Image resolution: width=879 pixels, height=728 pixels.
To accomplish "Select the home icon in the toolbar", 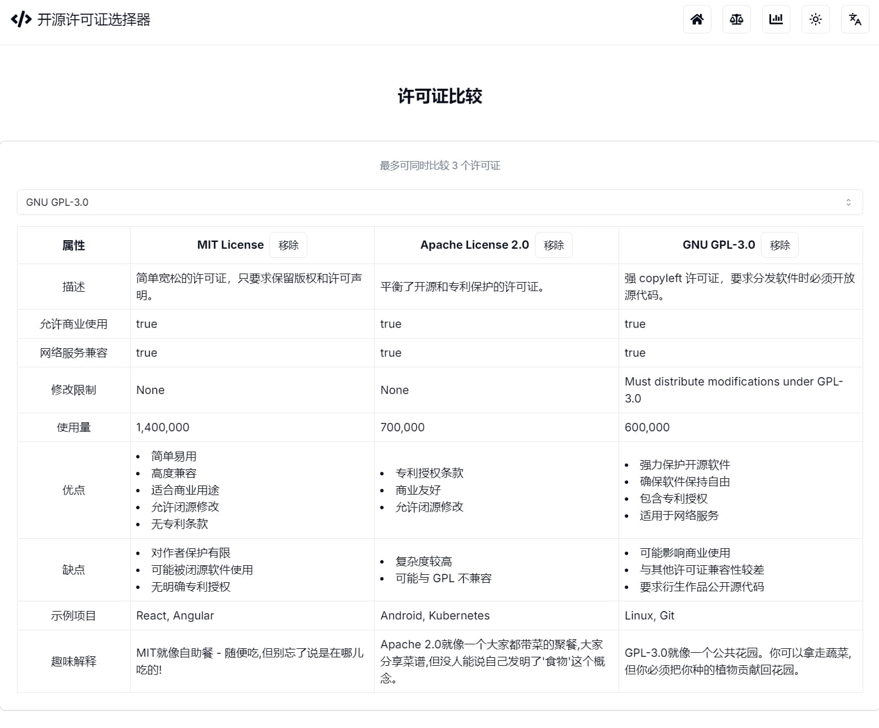I will 697,19.
